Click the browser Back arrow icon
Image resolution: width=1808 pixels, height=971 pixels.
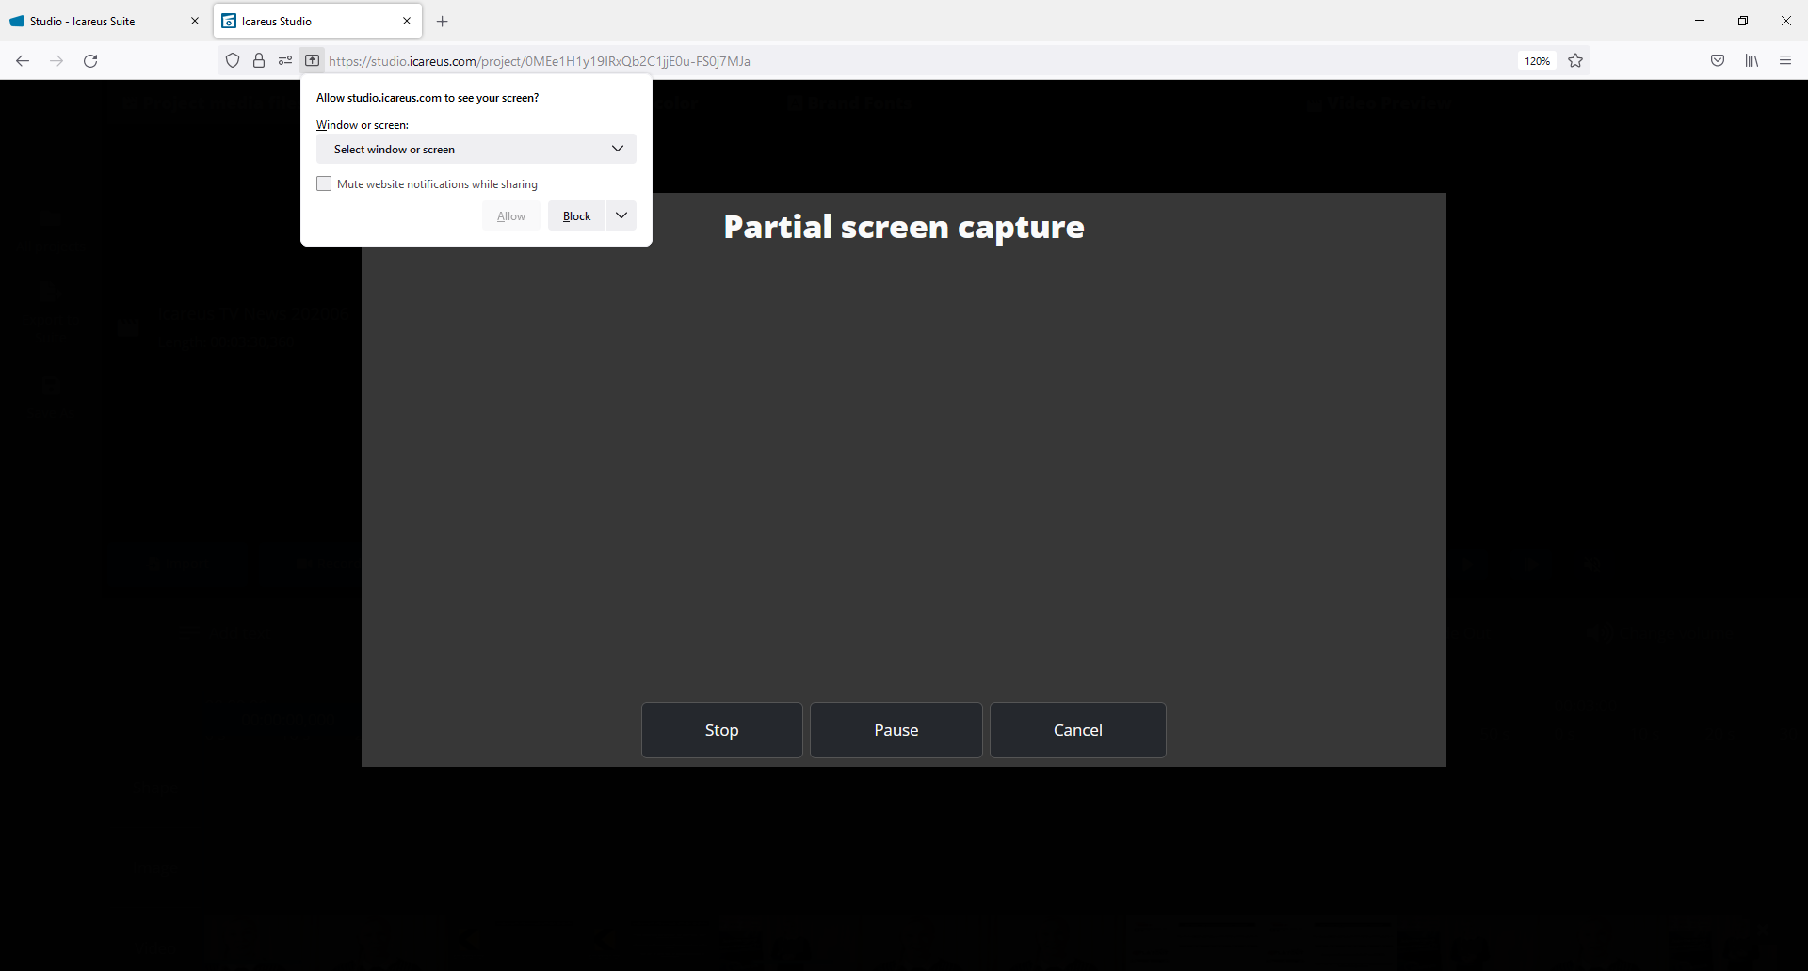coord(23,61)
